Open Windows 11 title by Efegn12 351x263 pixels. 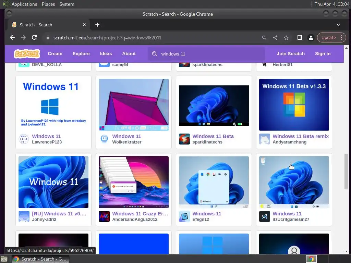click(207, 214)
